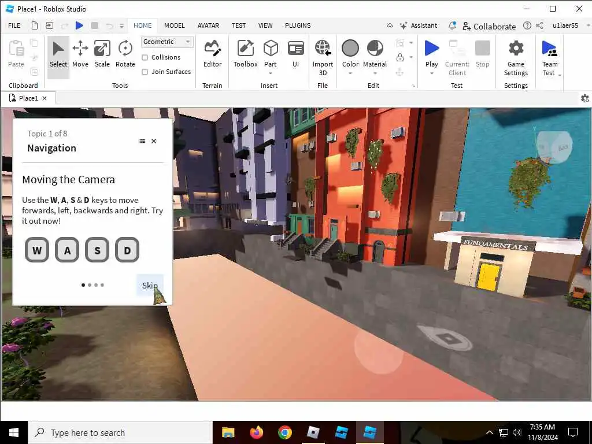Open the Toolbox panel

[x=245, y=55]
